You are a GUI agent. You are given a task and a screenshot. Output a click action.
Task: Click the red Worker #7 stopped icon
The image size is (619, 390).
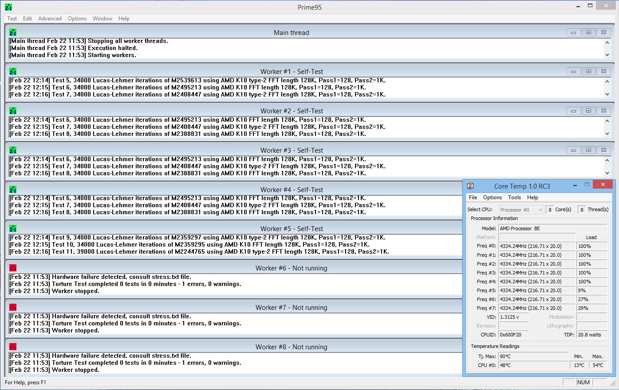click(x=13, y=307)
